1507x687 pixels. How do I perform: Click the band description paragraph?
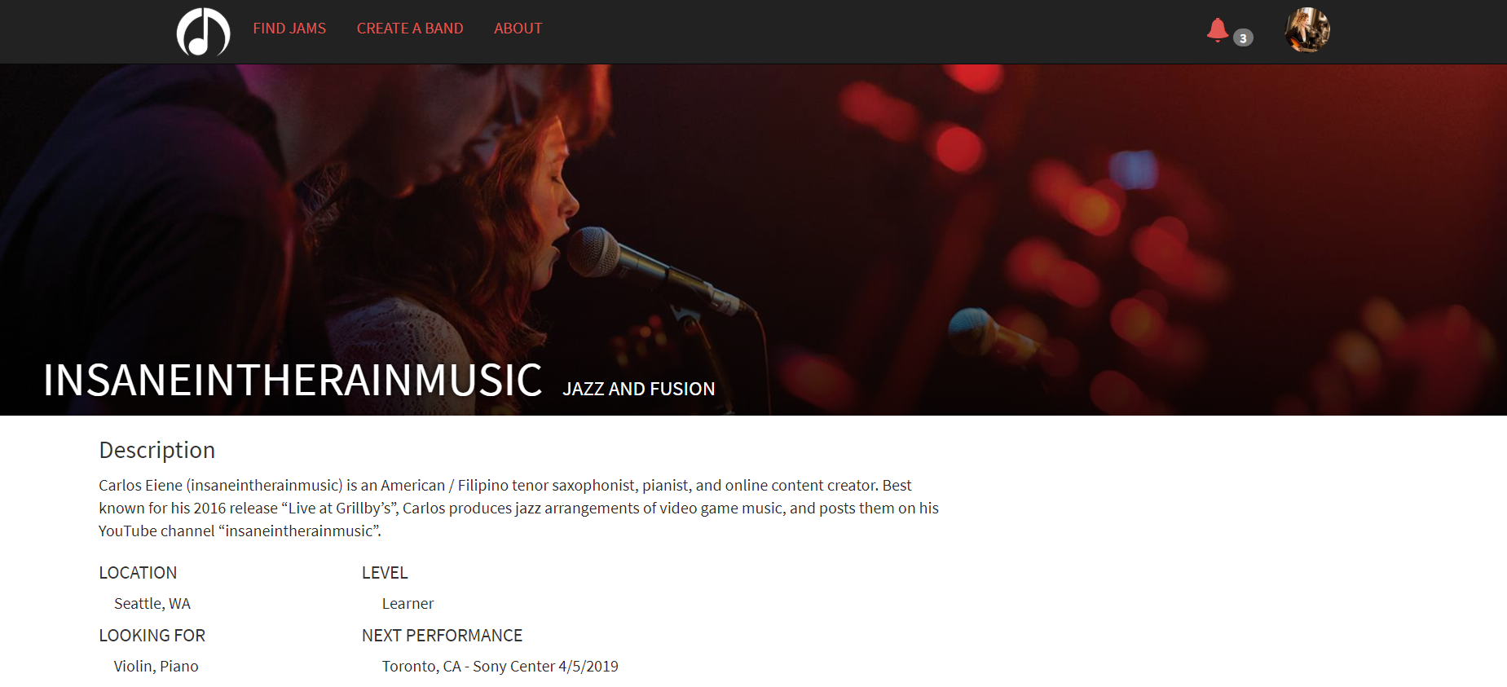[x=518, y=508]
